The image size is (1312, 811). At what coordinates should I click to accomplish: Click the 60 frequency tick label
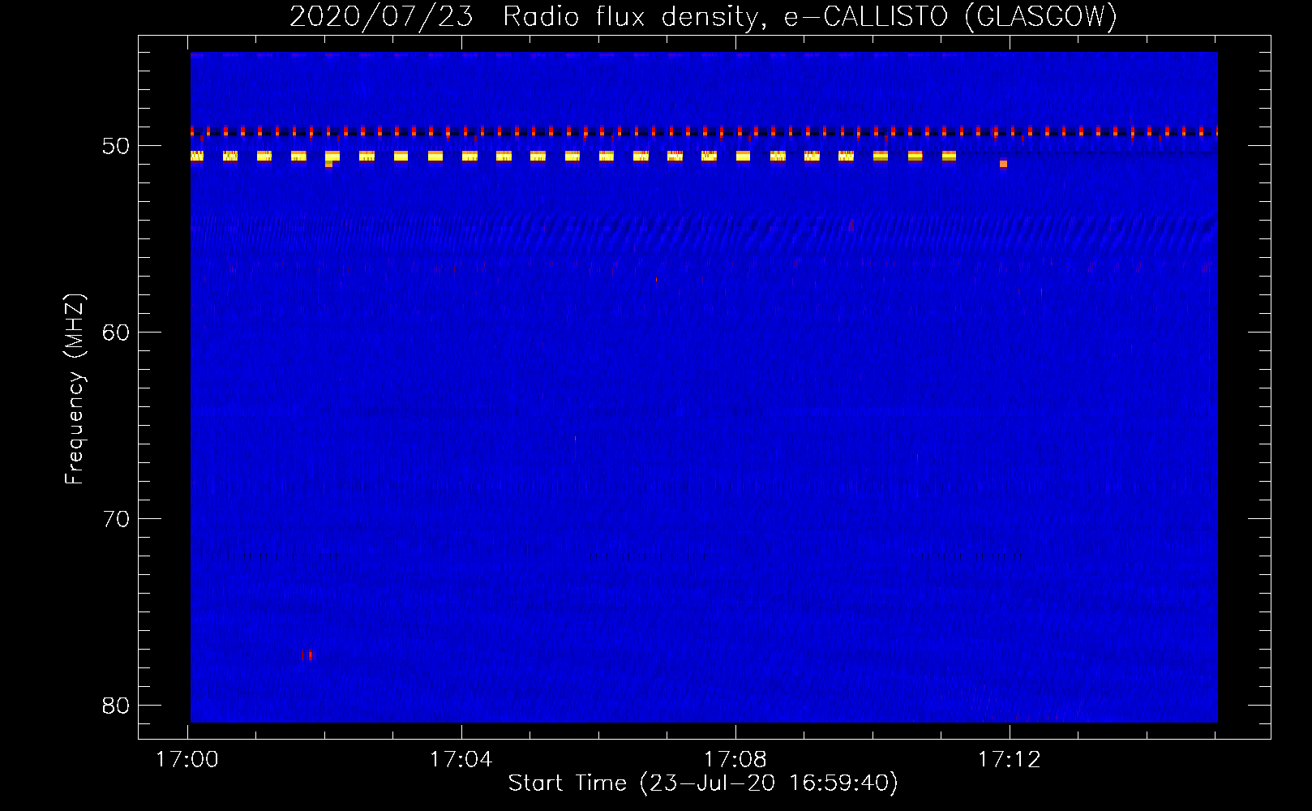116,333
